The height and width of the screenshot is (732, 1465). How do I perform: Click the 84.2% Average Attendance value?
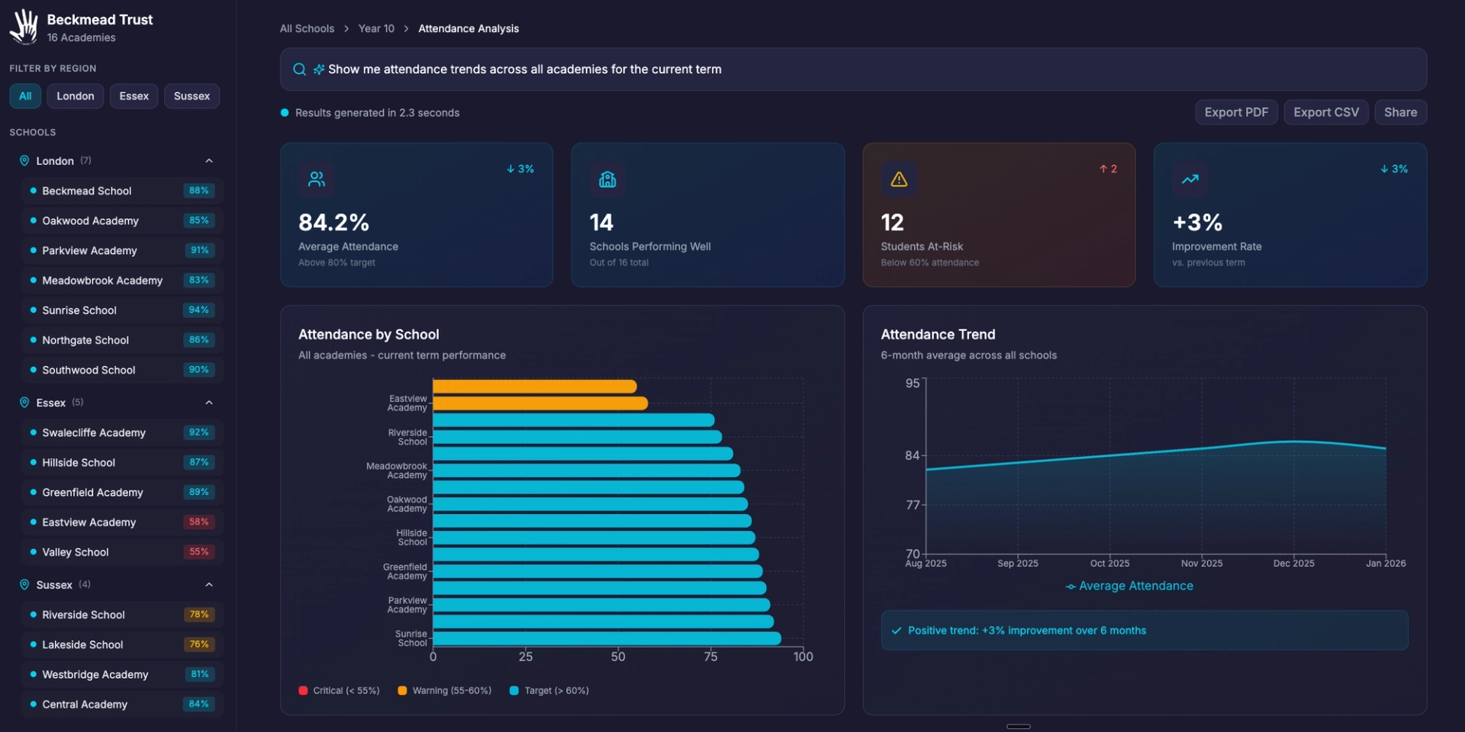(x=334, y=223)
